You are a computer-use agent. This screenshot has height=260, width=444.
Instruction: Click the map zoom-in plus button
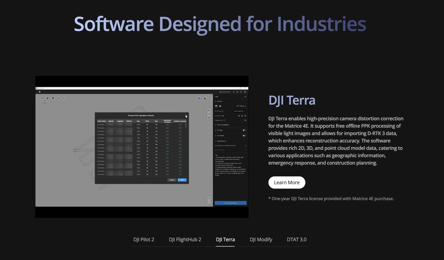209,199
